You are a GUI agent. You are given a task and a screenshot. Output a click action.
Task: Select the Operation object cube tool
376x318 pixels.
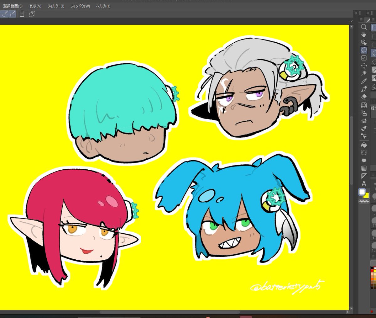364,42
